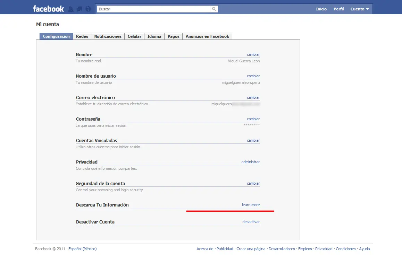Image resolution: width=402 pixels, height=255 pixels.
Task: Click the Nombre section heading
Action: click(x=84, y=54)
